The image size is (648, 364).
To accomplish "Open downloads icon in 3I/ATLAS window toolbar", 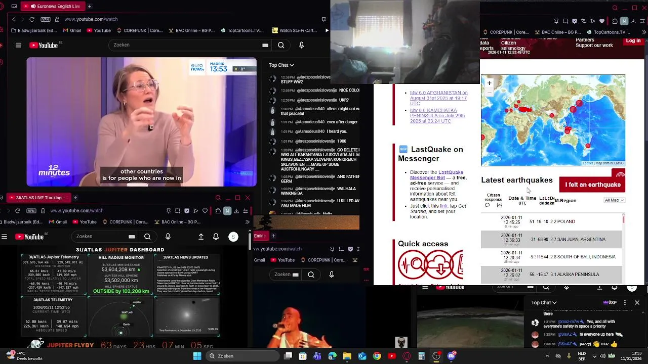I will click(236, 211).
